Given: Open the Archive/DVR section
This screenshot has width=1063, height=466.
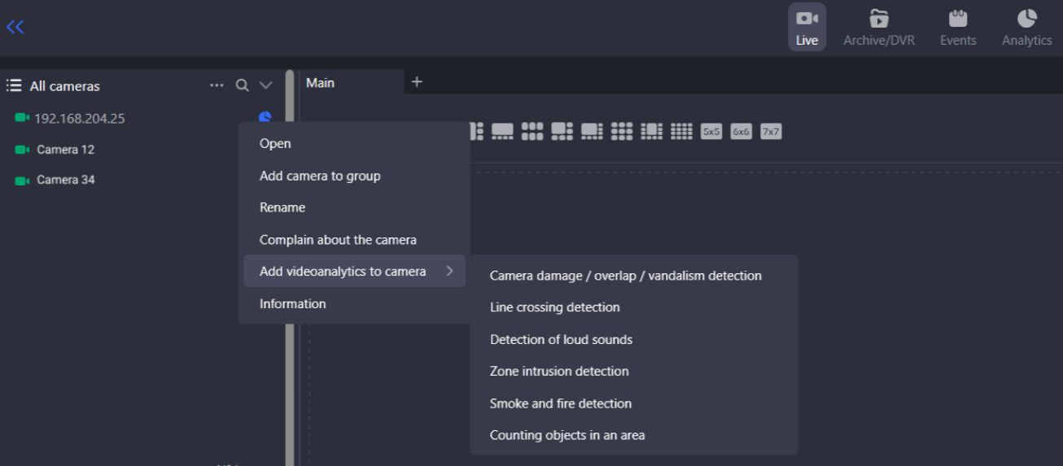Looking at the screenshot, I should coord(878,27).
